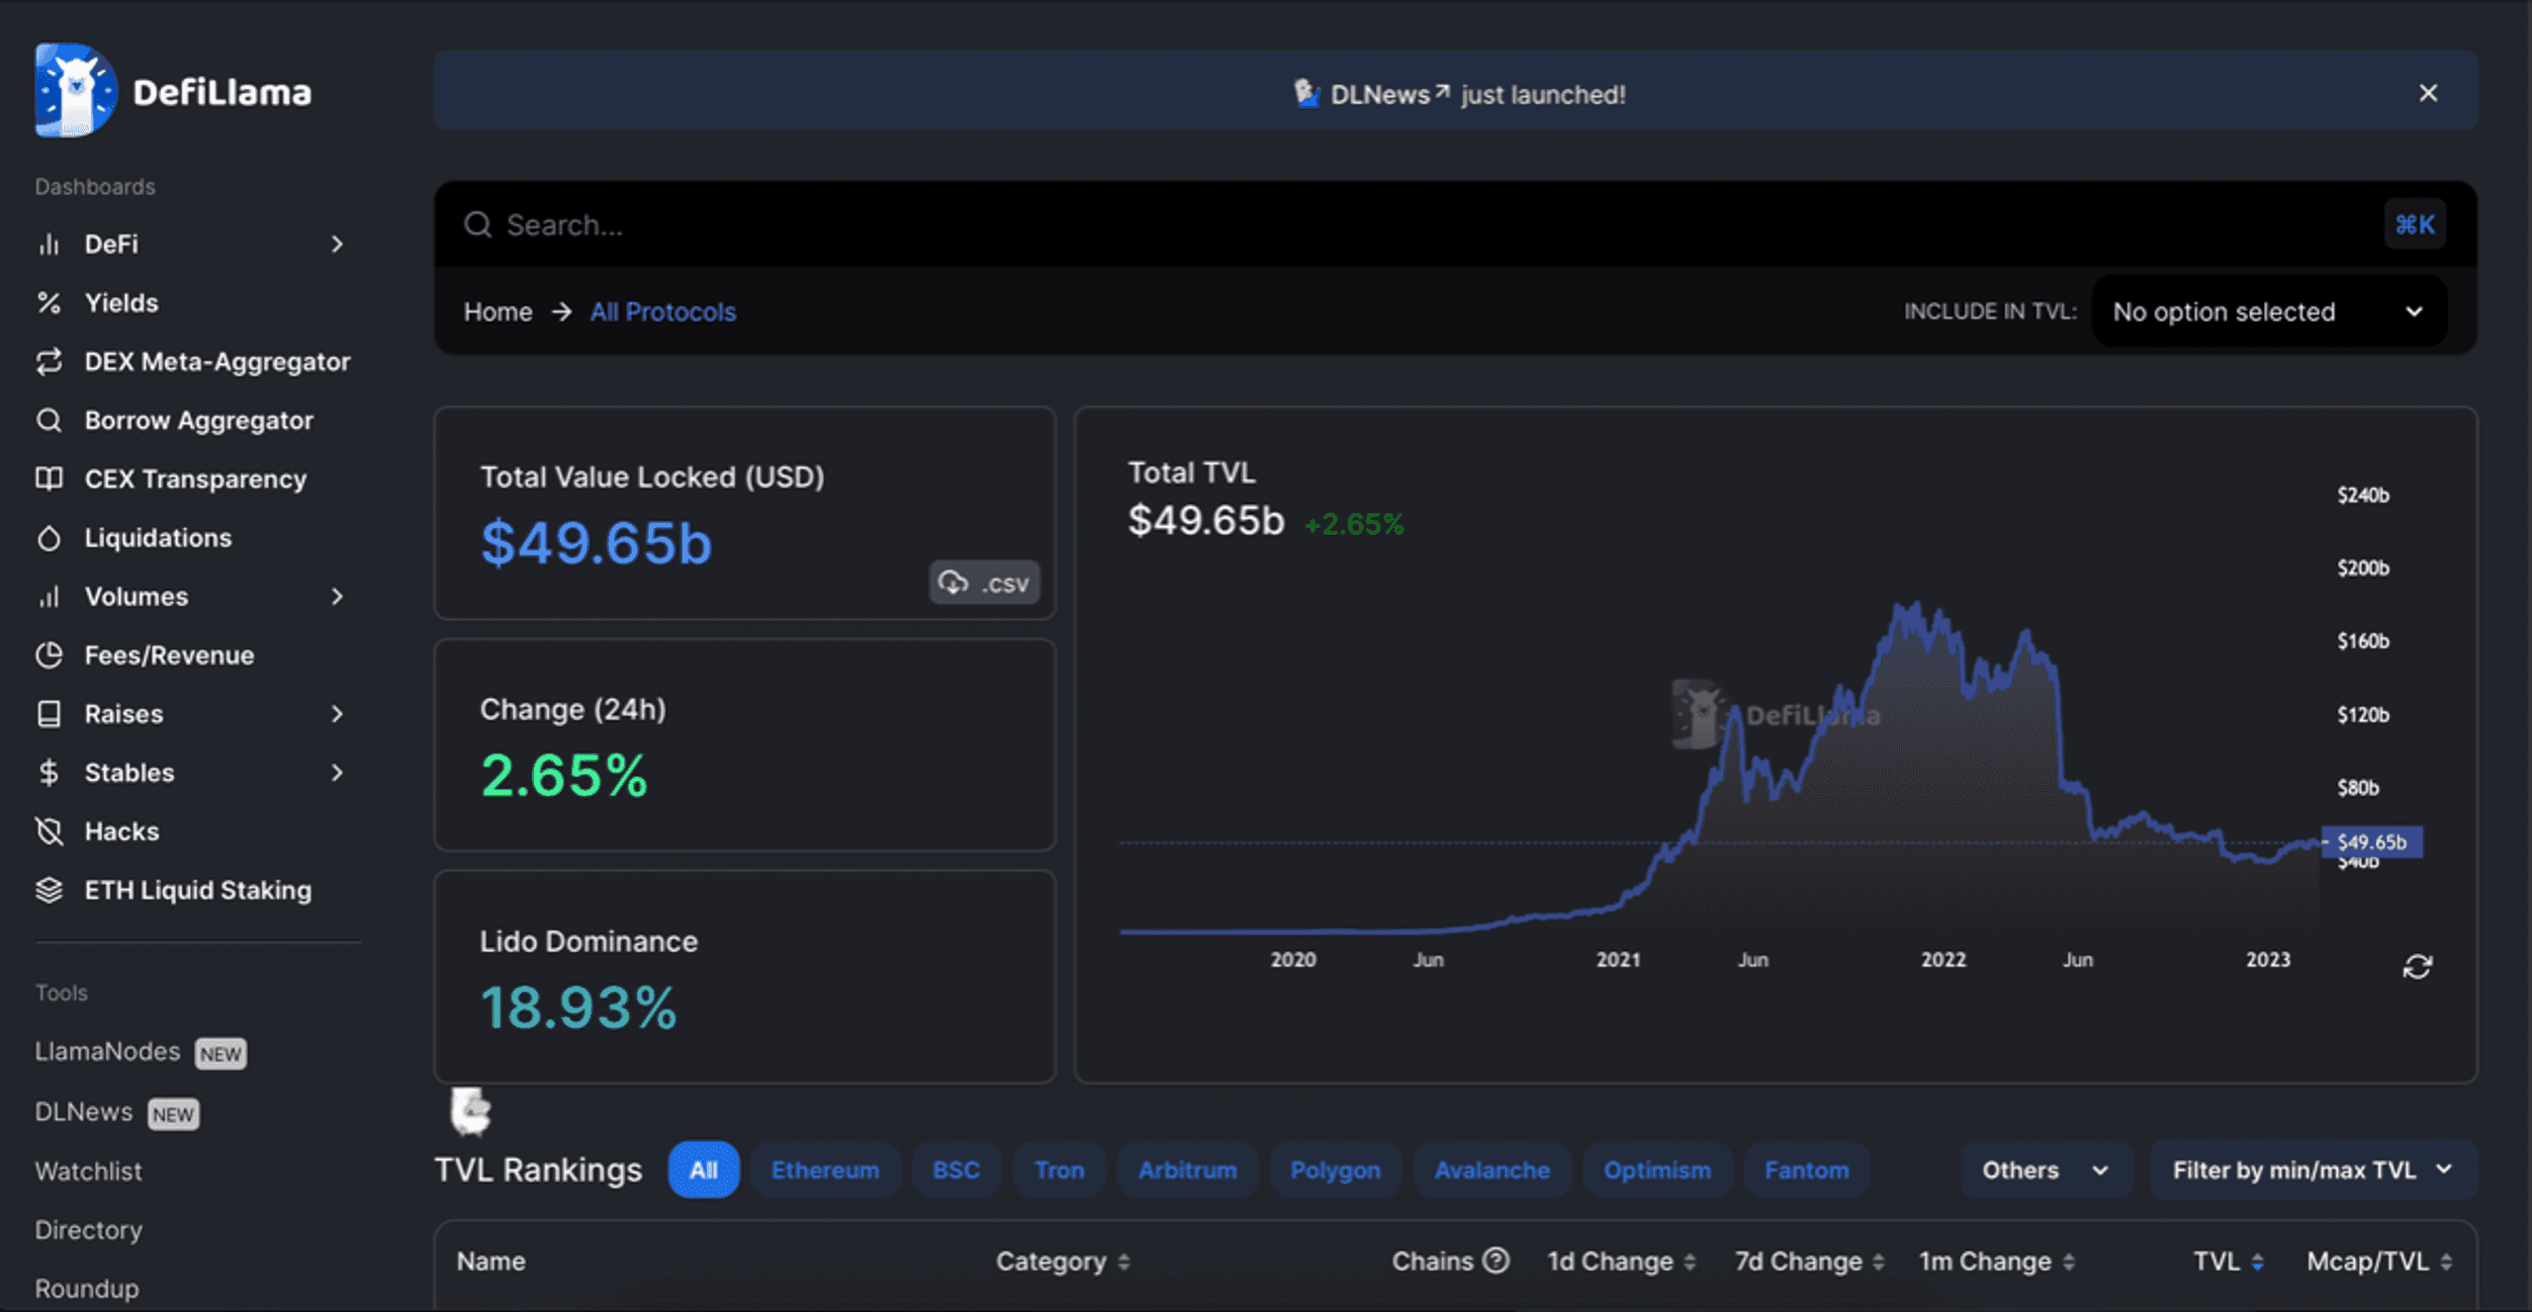Click the Command-K shortcut badge

click(2414, 224)
